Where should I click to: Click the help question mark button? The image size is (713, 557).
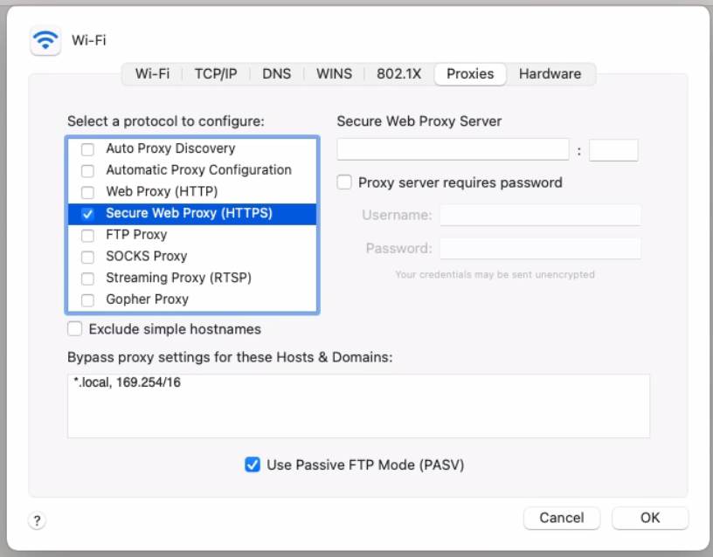point(37,520)
